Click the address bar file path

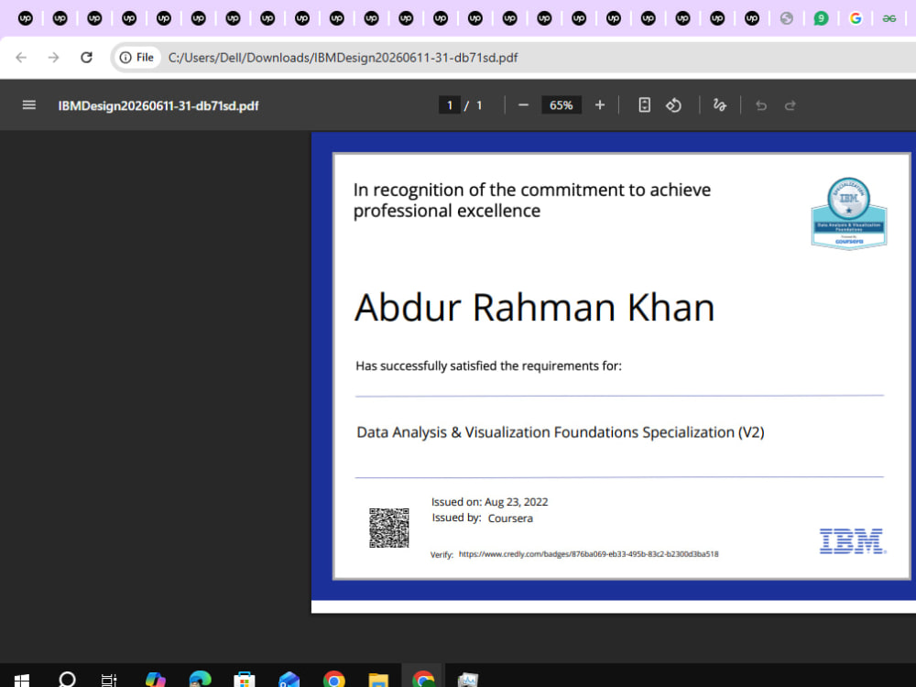tap(343, 57)
